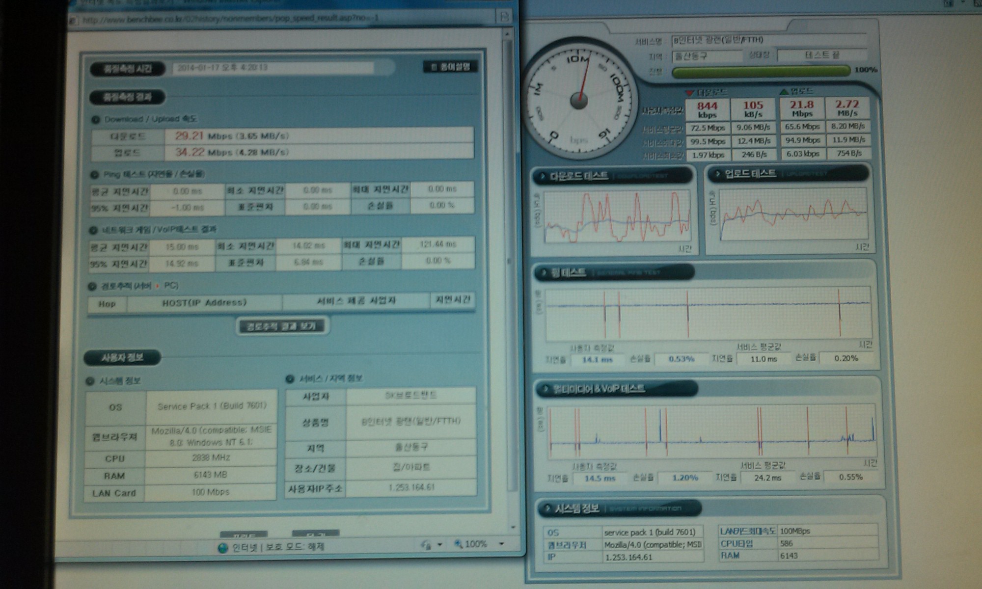Screen dimensions: 982x589
Task: Click the 지역 field showing 울산동구
Action: pyautogui.click(x=708, y=56)
